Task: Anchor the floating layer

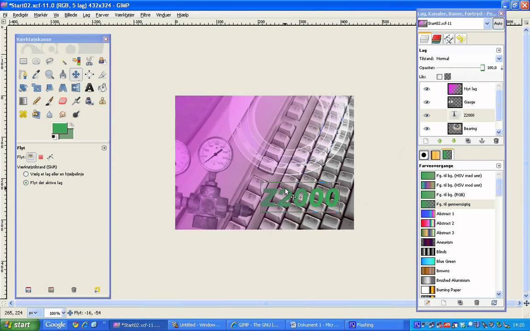Action: 482,141
